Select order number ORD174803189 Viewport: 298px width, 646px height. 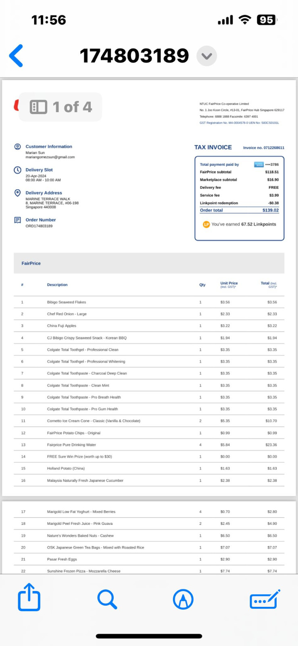[39, 226]
